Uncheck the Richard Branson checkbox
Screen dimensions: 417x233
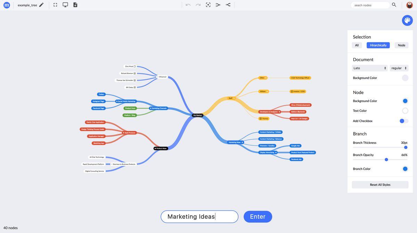click(134, 73)
